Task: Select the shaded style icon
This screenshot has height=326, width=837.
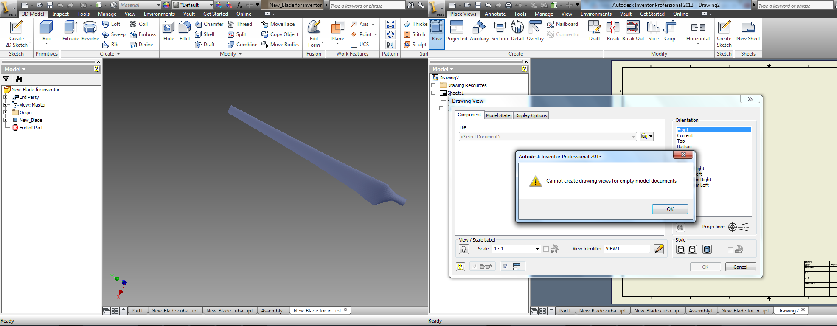Action: pyautogui.click(x=707, y=249)
